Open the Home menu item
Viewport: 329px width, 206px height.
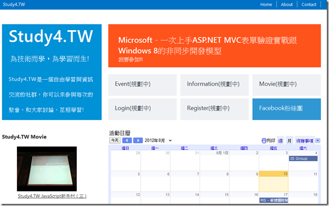click(x=266, y=4)
